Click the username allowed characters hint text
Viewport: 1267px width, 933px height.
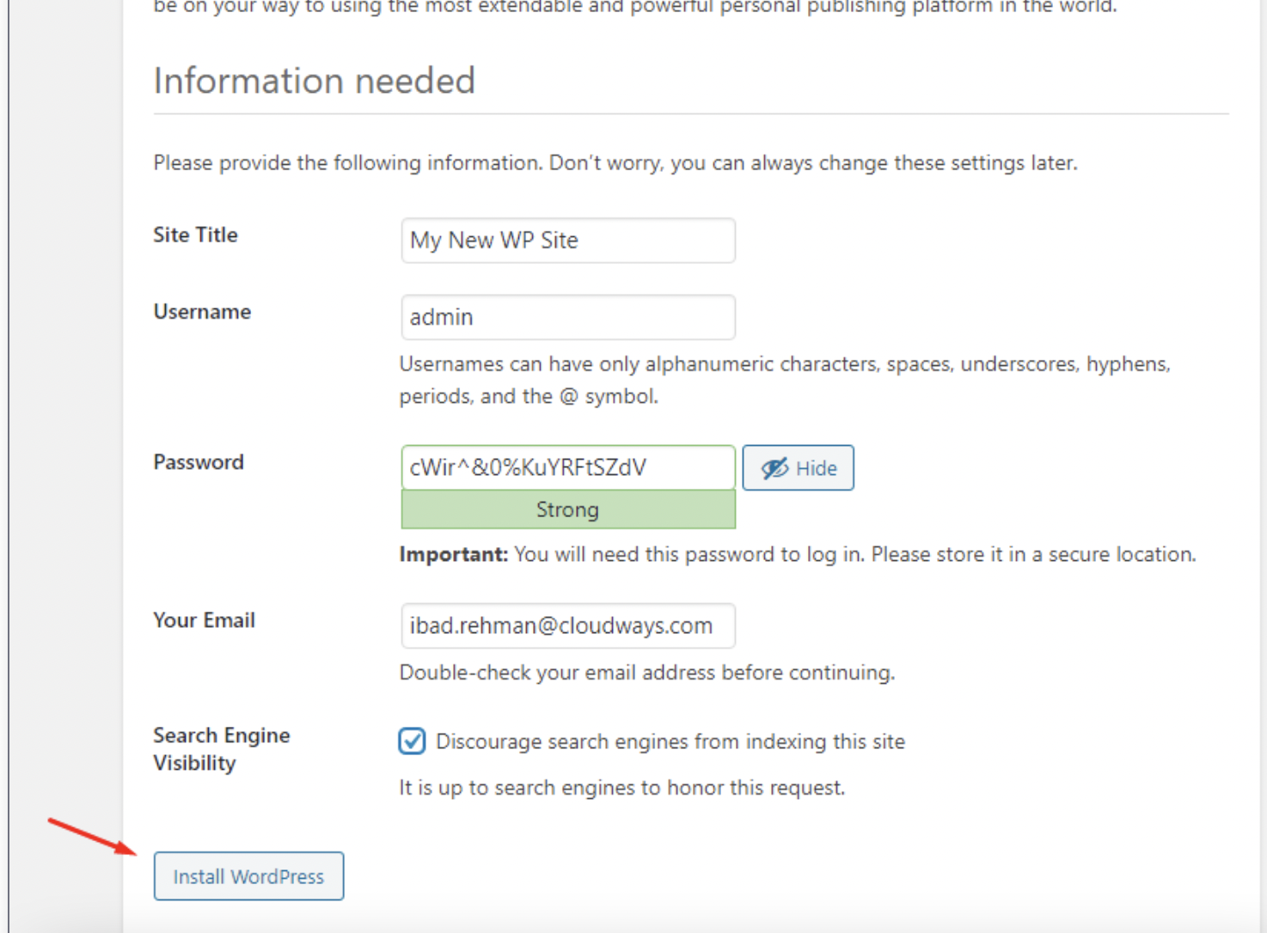pos(785,381)
